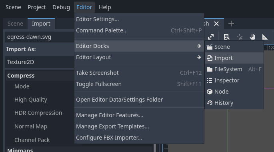Choose Take Screenshot
Screen dimensions: 274x152
coord(139,73)
